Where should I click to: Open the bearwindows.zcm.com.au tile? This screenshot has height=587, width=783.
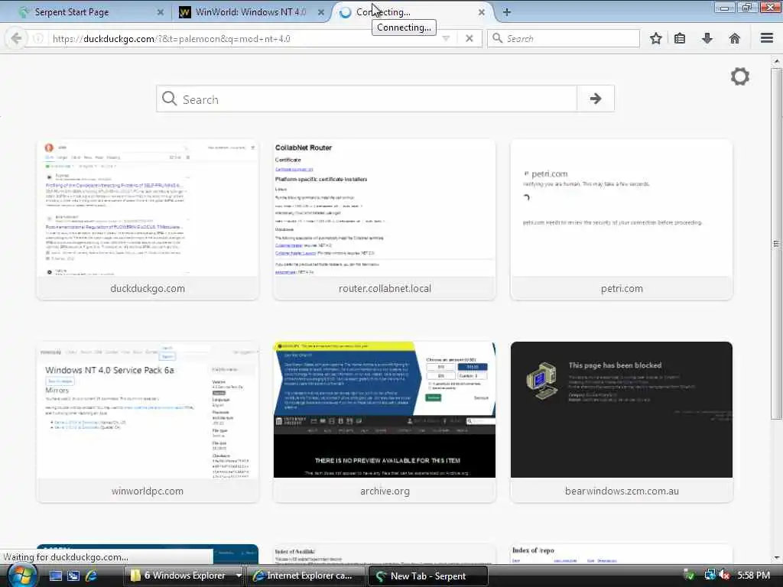622,422
